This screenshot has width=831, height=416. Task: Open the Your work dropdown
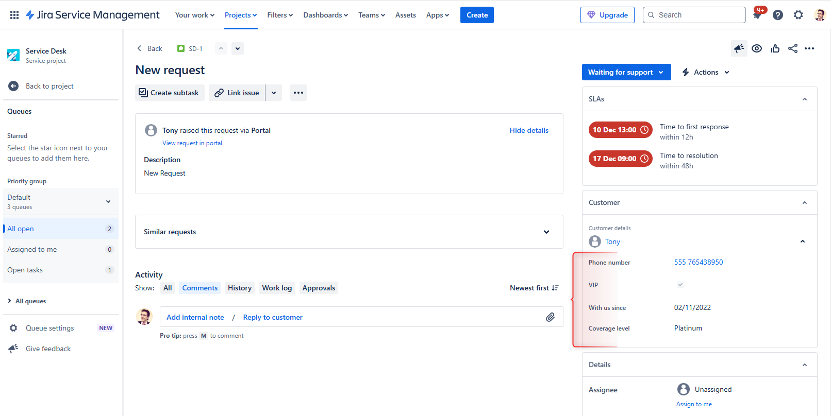click(195, 15)
